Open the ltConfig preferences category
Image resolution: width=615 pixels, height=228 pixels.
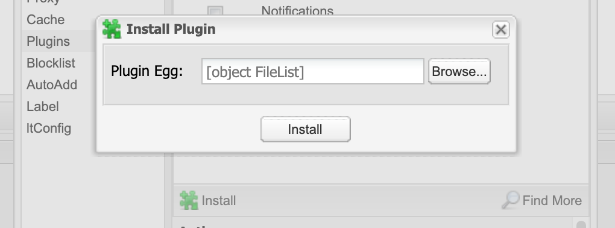[49, 128]
